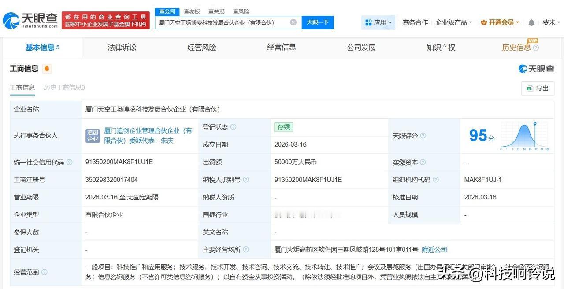Screen dimensions: 564x289
Task: Click help icon next to 天眼评分
Action: pyautogui.click(x=423, y=136)
